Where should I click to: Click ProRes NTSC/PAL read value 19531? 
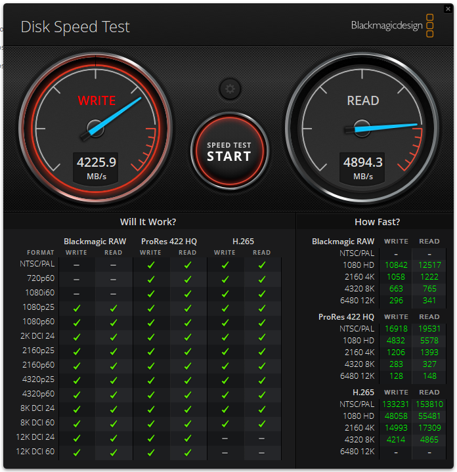429,328
